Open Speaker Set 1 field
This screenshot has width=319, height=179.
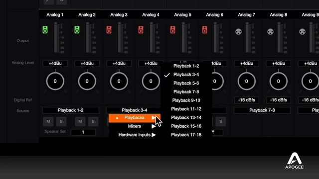coord(83,132)
